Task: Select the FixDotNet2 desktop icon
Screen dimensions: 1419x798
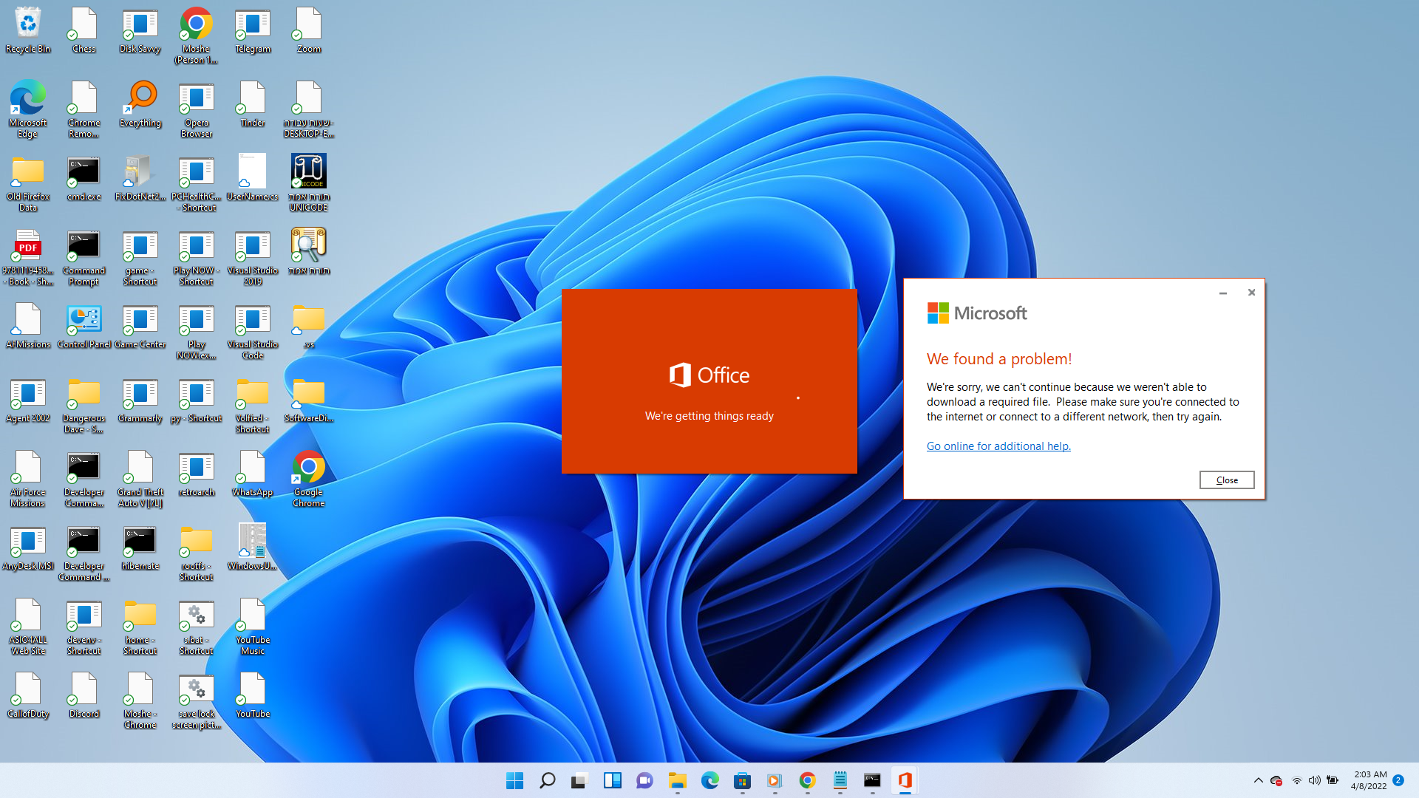Action: click(140, 178)
